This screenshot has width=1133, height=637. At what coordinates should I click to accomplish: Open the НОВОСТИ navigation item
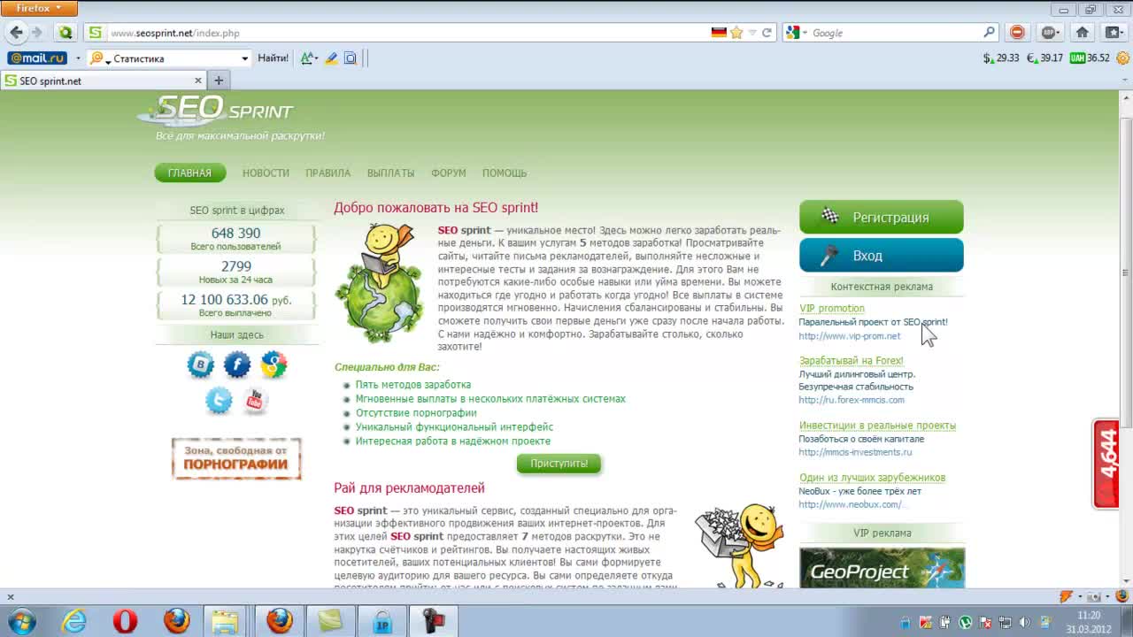266,173
